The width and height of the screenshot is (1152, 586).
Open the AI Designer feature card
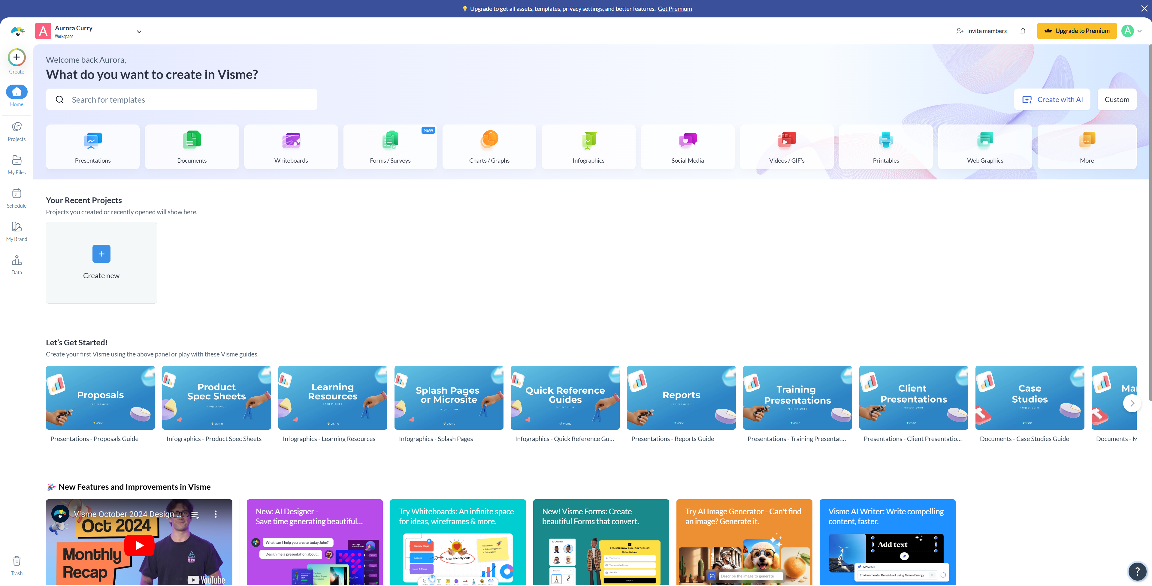coord(314,542)
